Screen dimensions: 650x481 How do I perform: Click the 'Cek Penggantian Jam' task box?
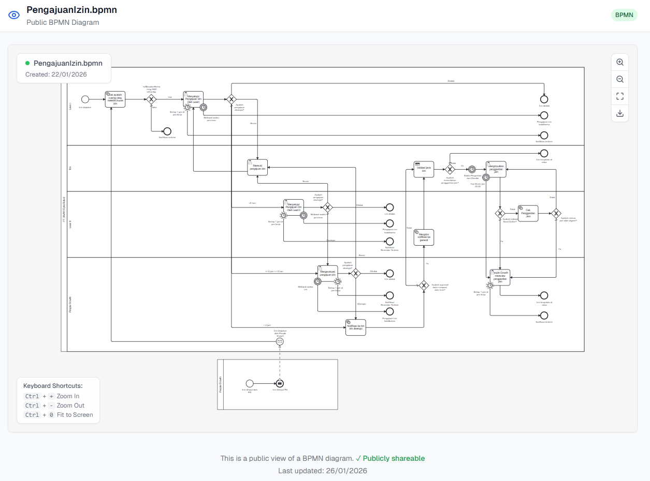coord(528,213)
